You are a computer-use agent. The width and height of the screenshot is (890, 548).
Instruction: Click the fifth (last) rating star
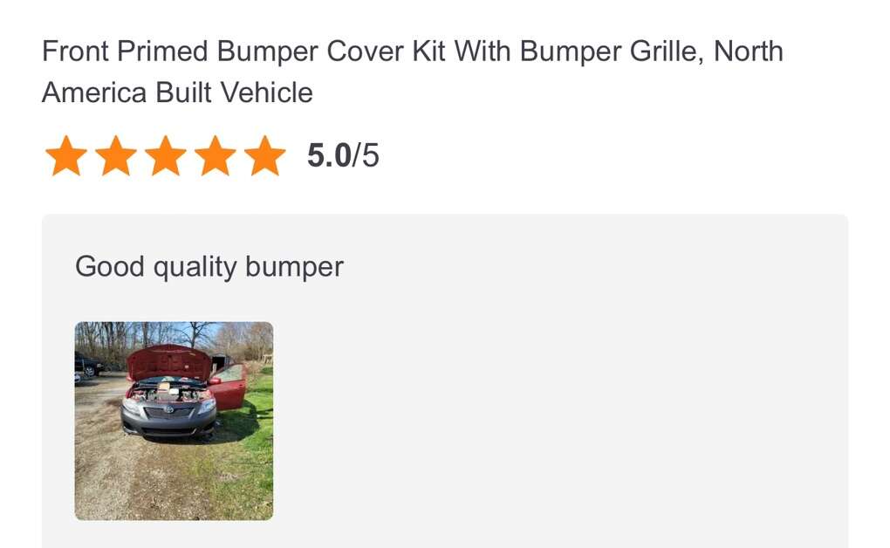pyautogui.click(x=265, y=156)
